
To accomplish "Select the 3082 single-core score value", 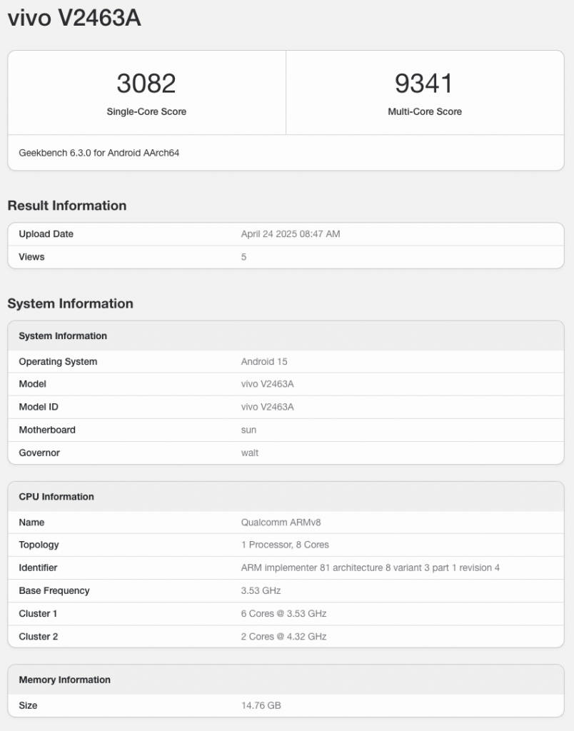I will coord(146,84).
